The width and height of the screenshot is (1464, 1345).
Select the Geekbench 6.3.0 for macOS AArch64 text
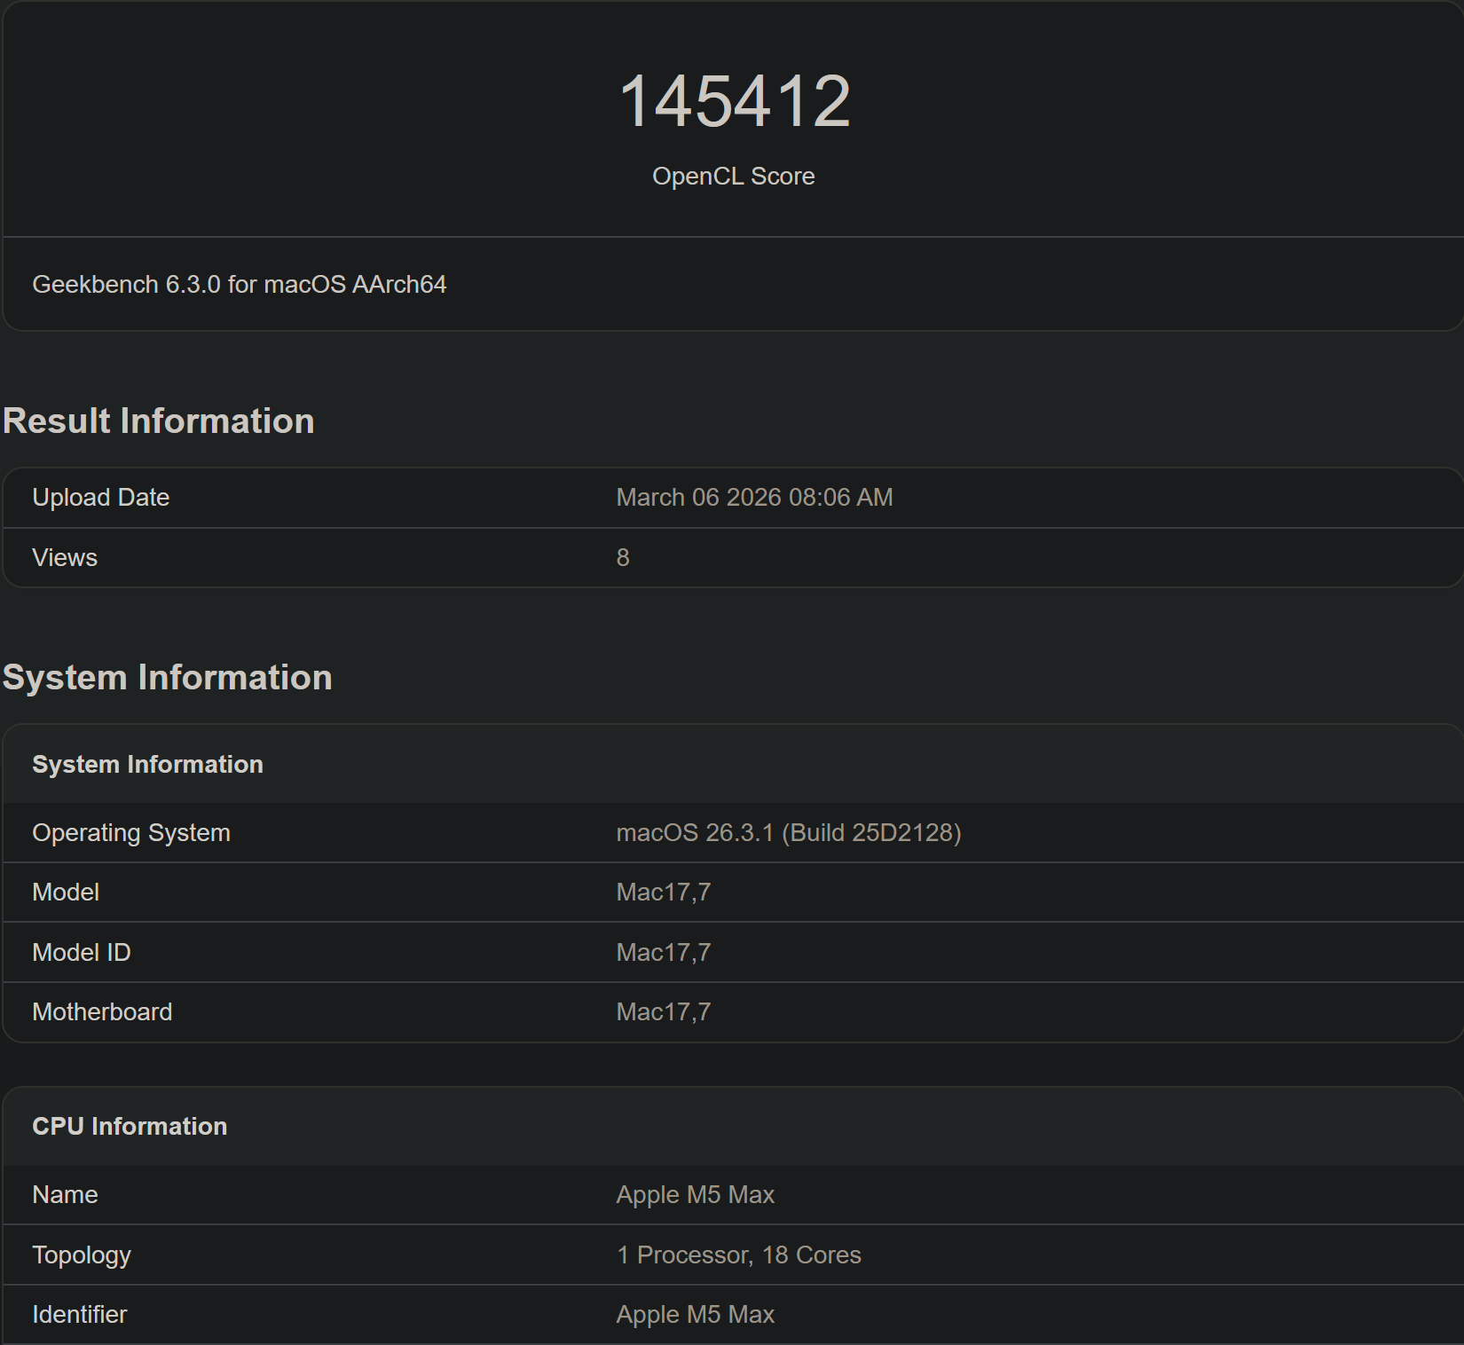point(239,285)
